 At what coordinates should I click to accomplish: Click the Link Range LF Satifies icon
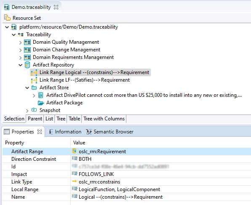tap(34, 80)
